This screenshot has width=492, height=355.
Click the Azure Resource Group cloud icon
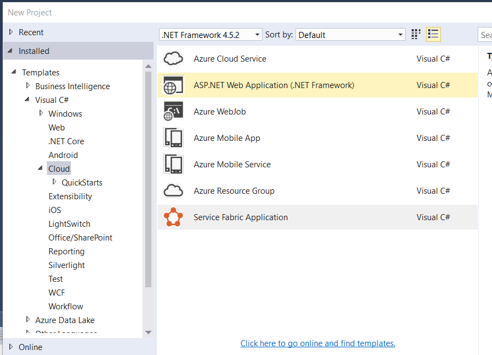tap(173, 190)
